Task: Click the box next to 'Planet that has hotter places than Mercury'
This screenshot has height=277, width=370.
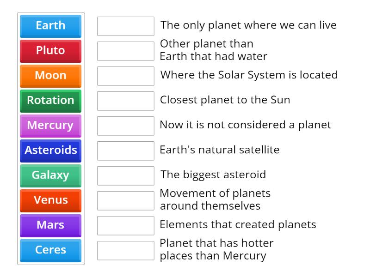Action: click(x=125, y=250)
